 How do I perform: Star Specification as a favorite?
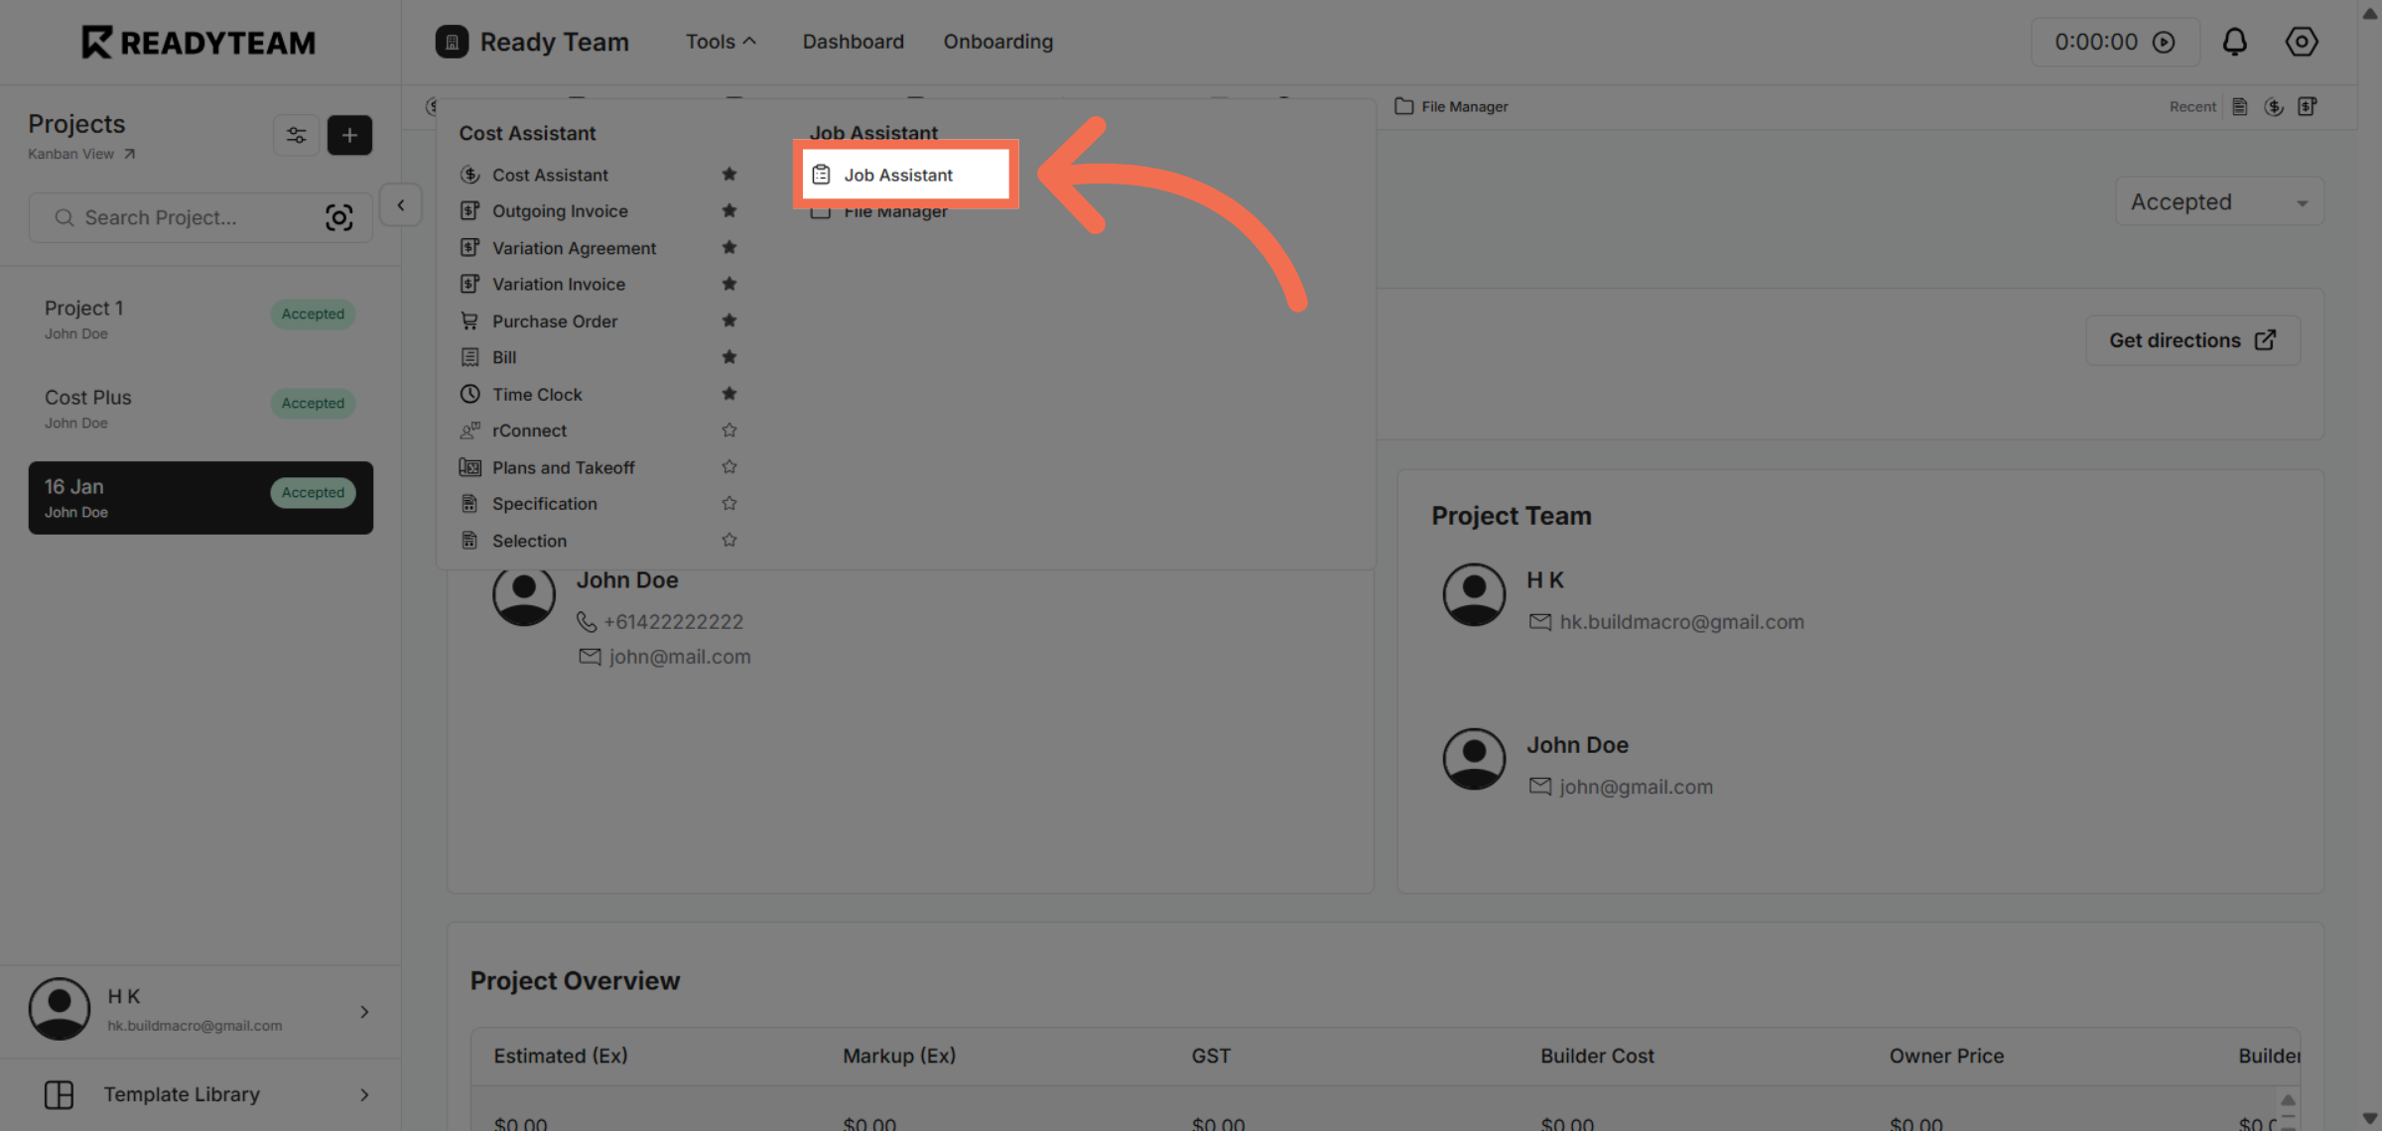[729, 503]
